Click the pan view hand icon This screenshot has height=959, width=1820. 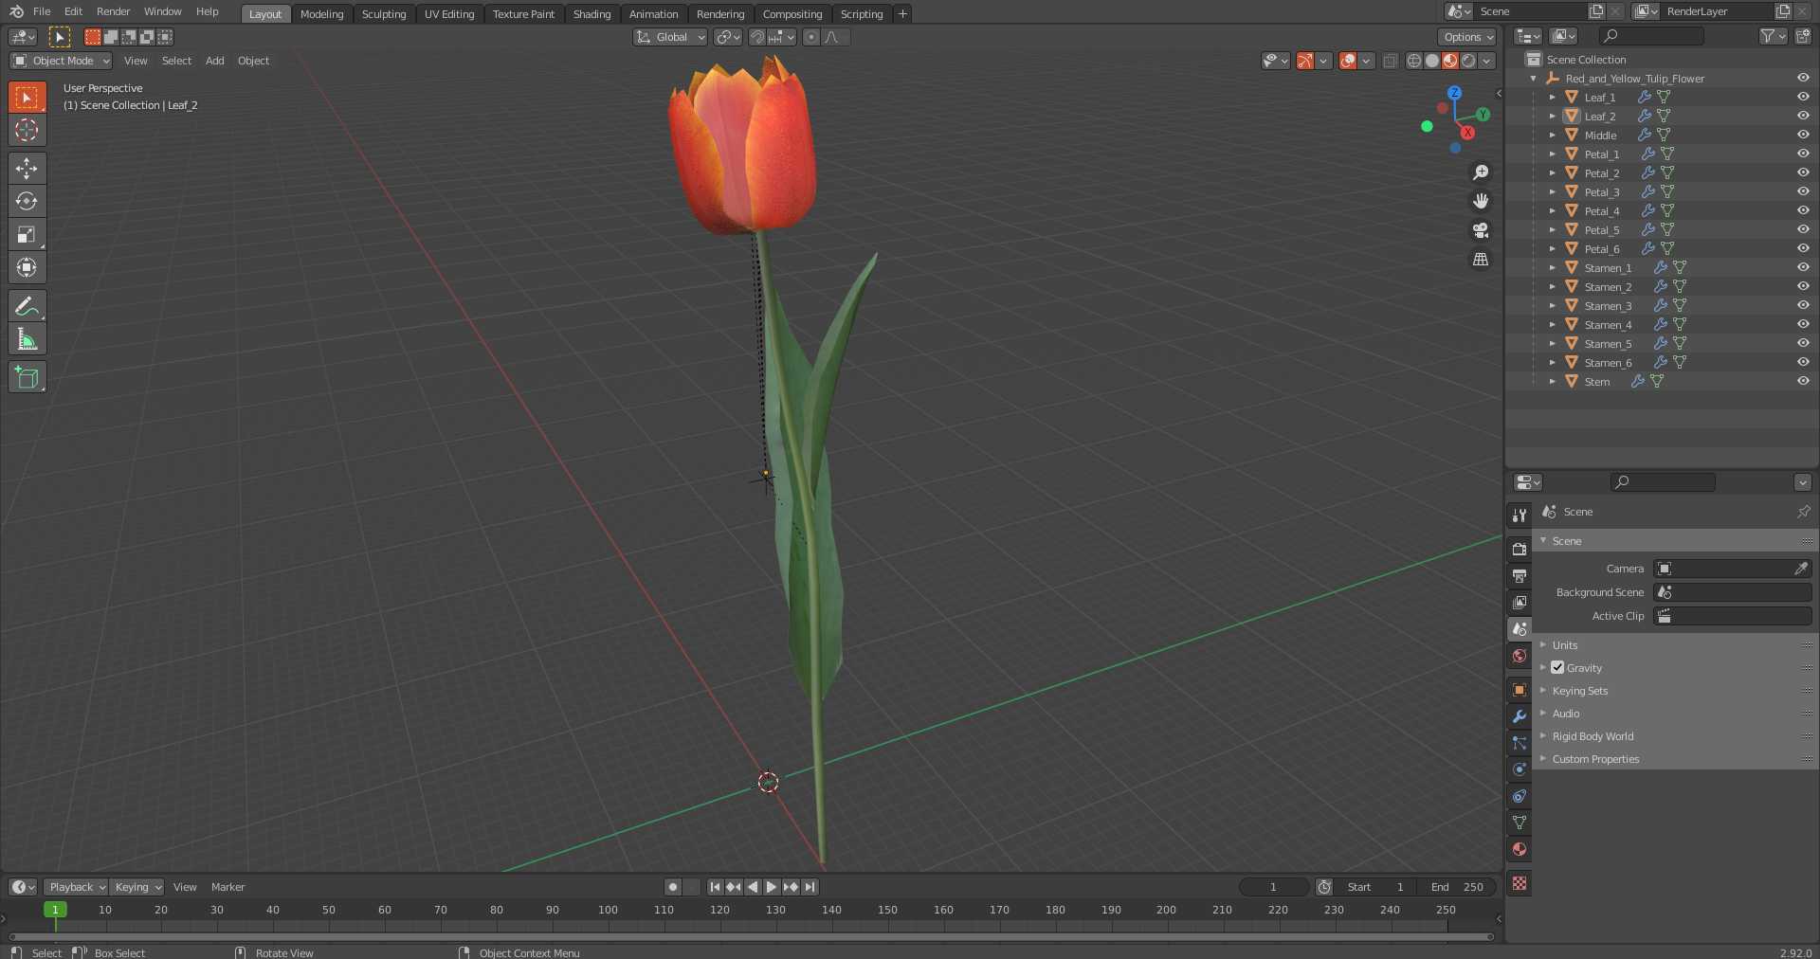(1480, 201)
